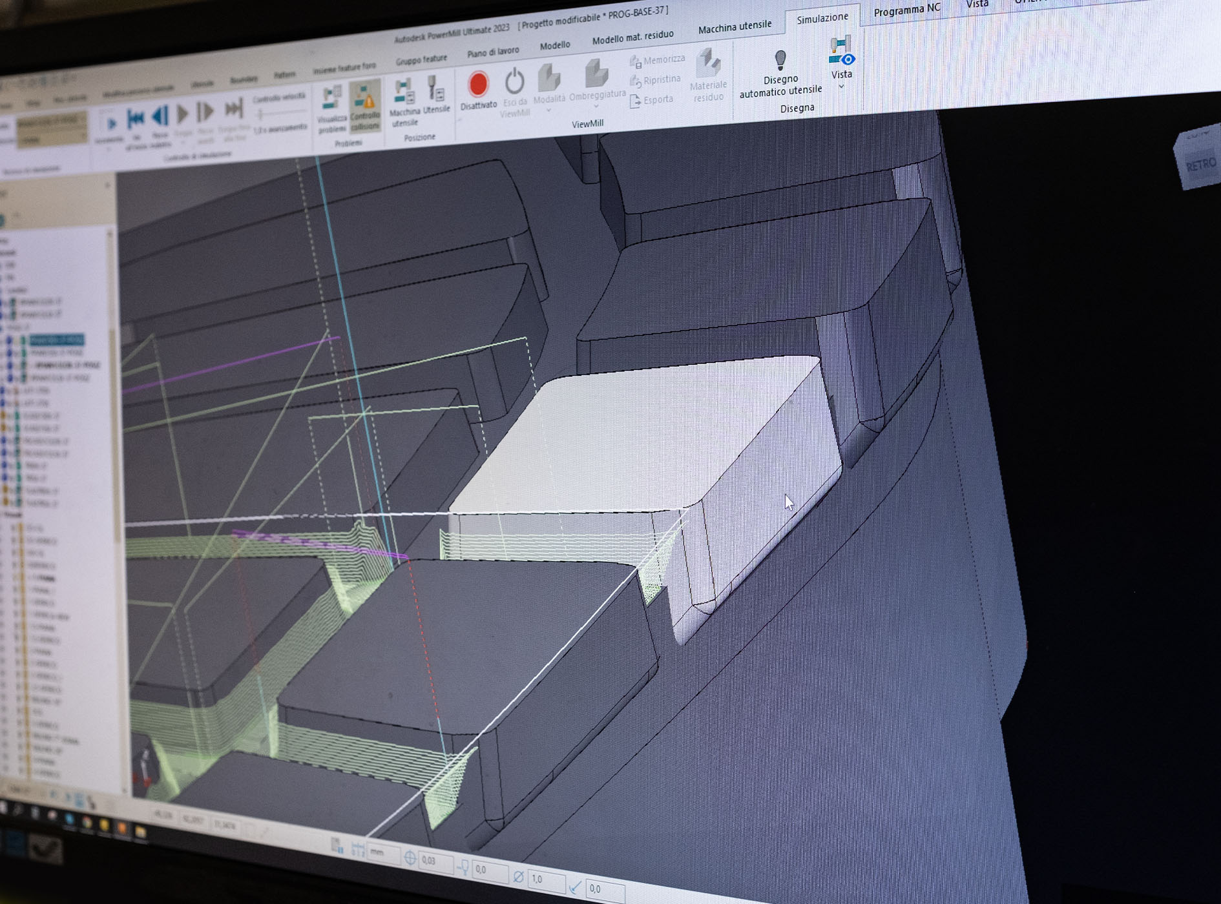This screenshot has width=1221, height=904.
Task: Run the simulation with play arrow
Action: [183, 114]
